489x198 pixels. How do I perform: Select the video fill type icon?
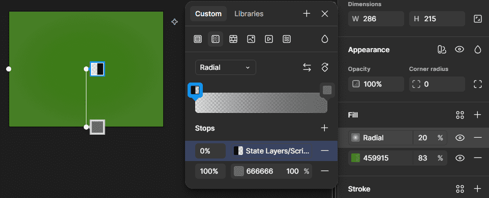[269, 39]
